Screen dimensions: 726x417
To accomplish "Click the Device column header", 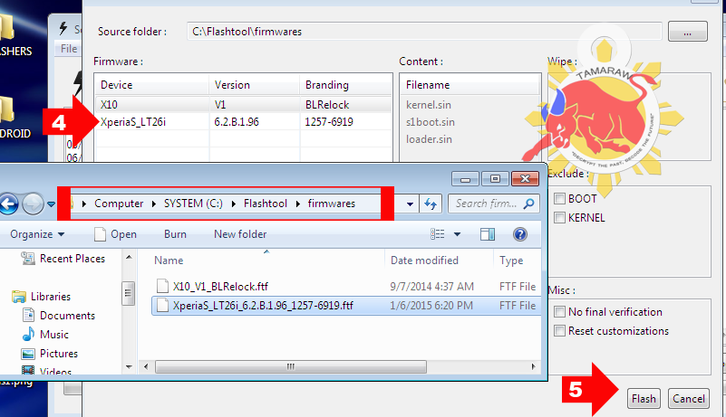I will coord(152,85).
